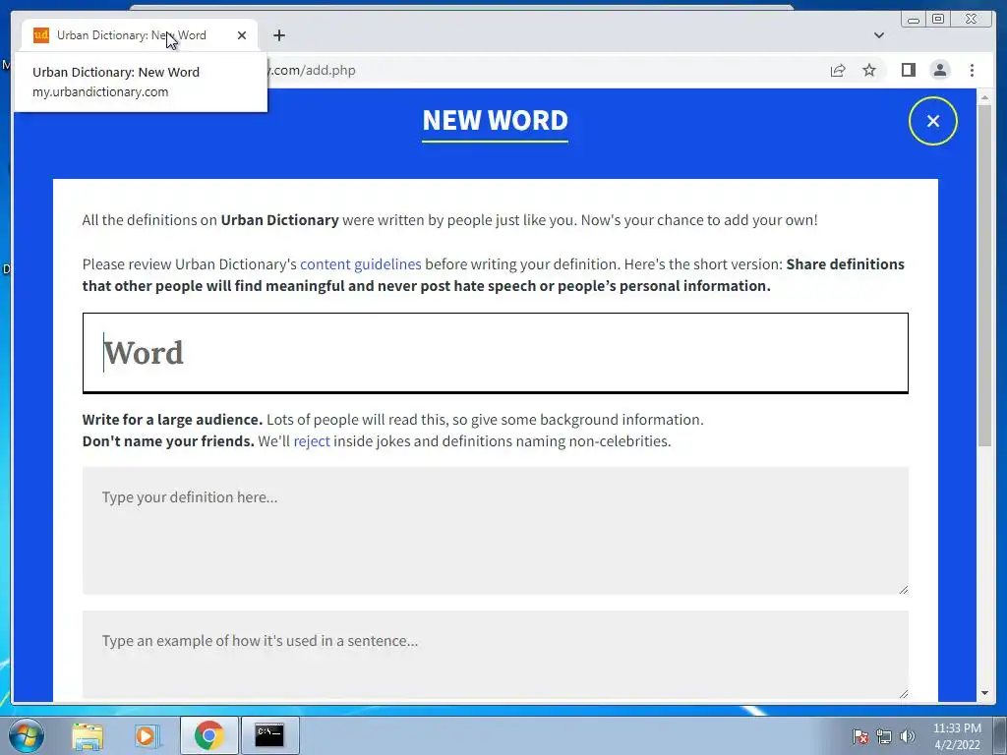
Task: Click the network tray icon
Action: pos(884,736)
